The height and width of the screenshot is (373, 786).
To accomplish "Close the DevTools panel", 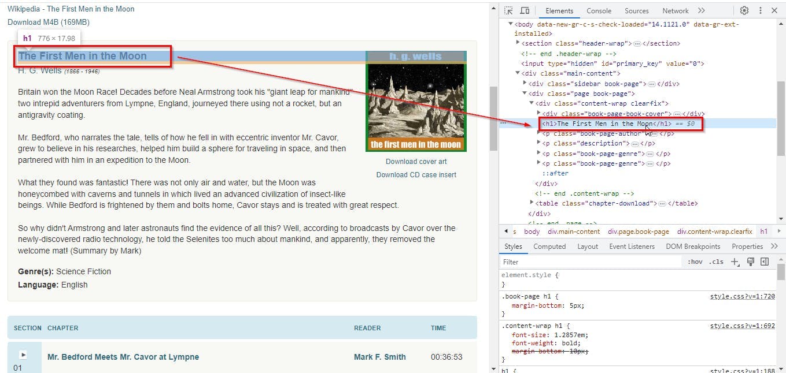I will 776,10.
